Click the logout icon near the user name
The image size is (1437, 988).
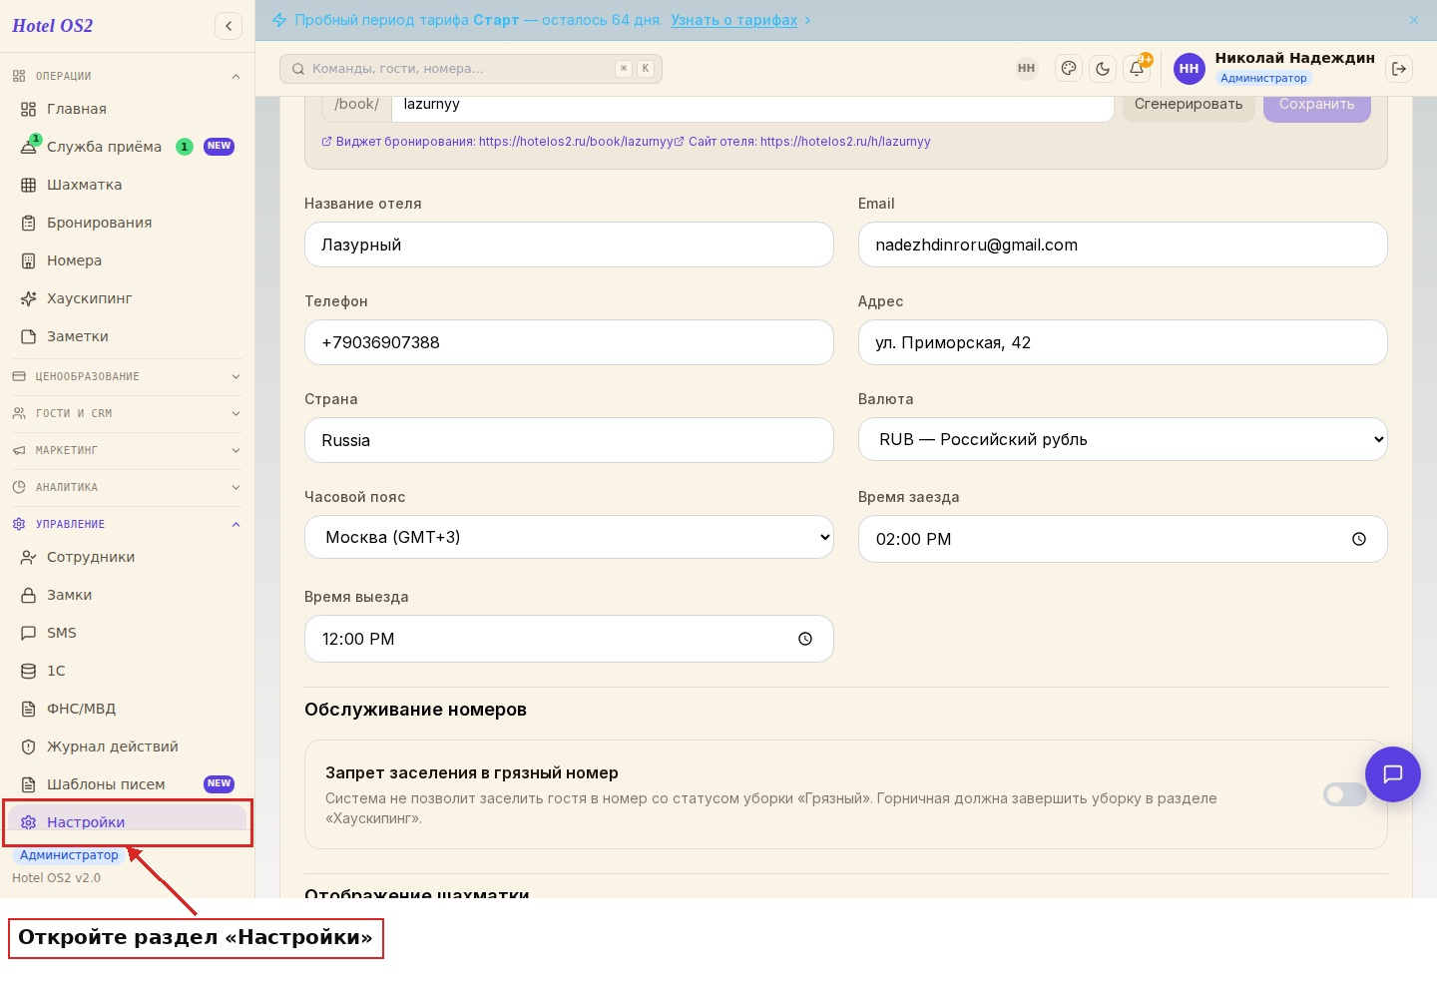[1399, 69]
